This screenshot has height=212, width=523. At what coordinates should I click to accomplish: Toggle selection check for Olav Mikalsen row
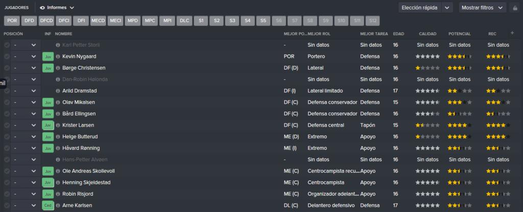pos(7,102)
